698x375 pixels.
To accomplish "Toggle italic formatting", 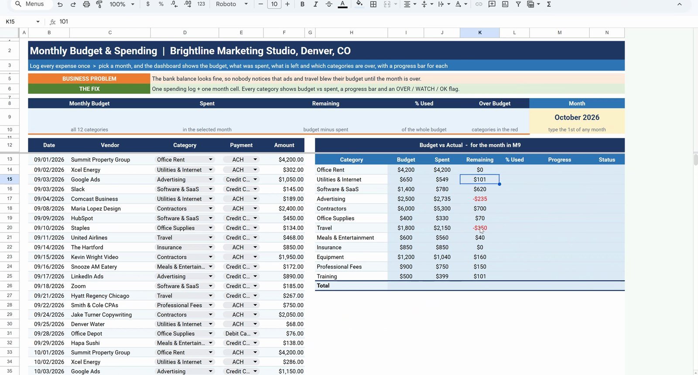I will click(315, 4).
